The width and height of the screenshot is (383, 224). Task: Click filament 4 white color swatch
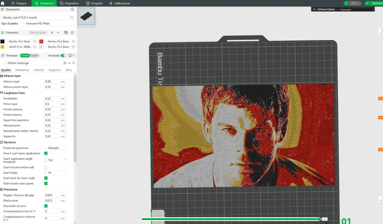click(x=41, y=47)
